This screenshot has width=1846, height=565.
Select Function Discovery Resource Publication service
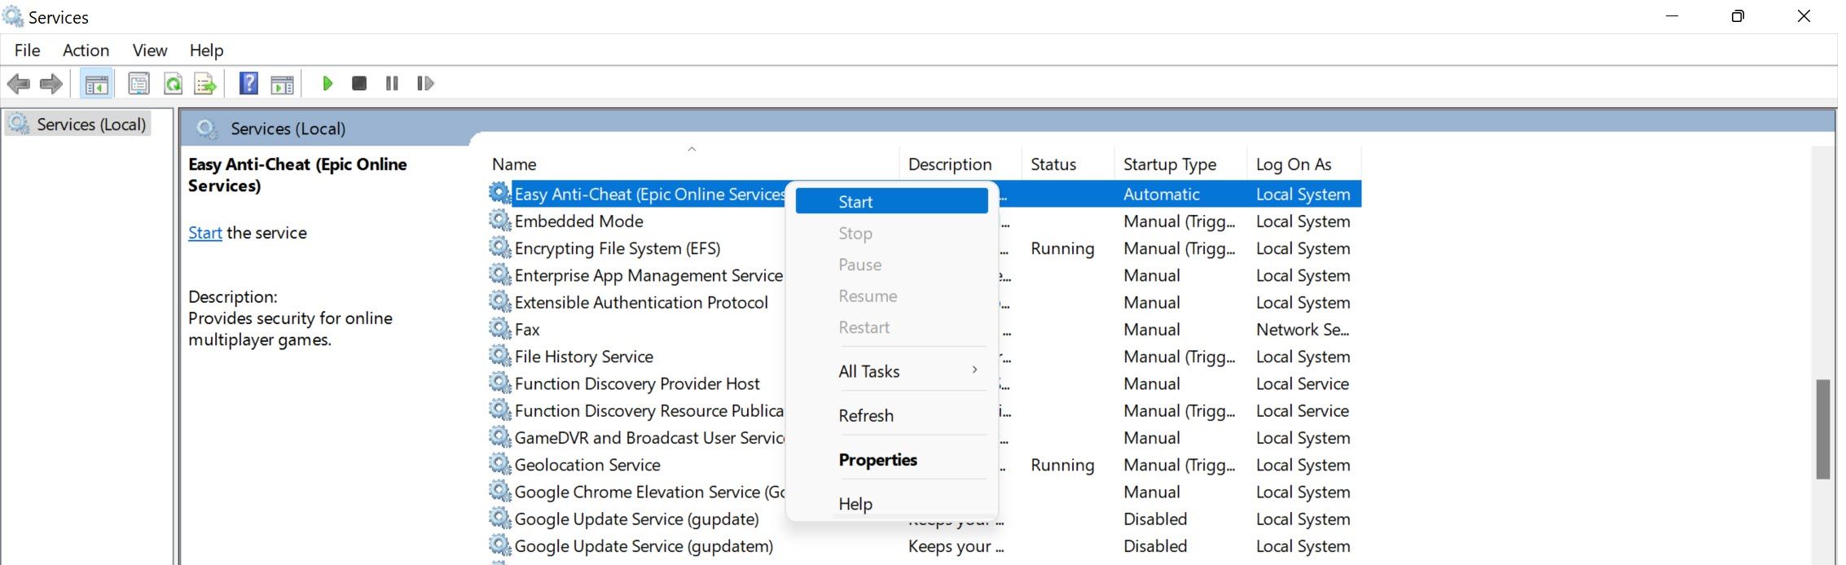pyautogui.click(x=648, y=410)
